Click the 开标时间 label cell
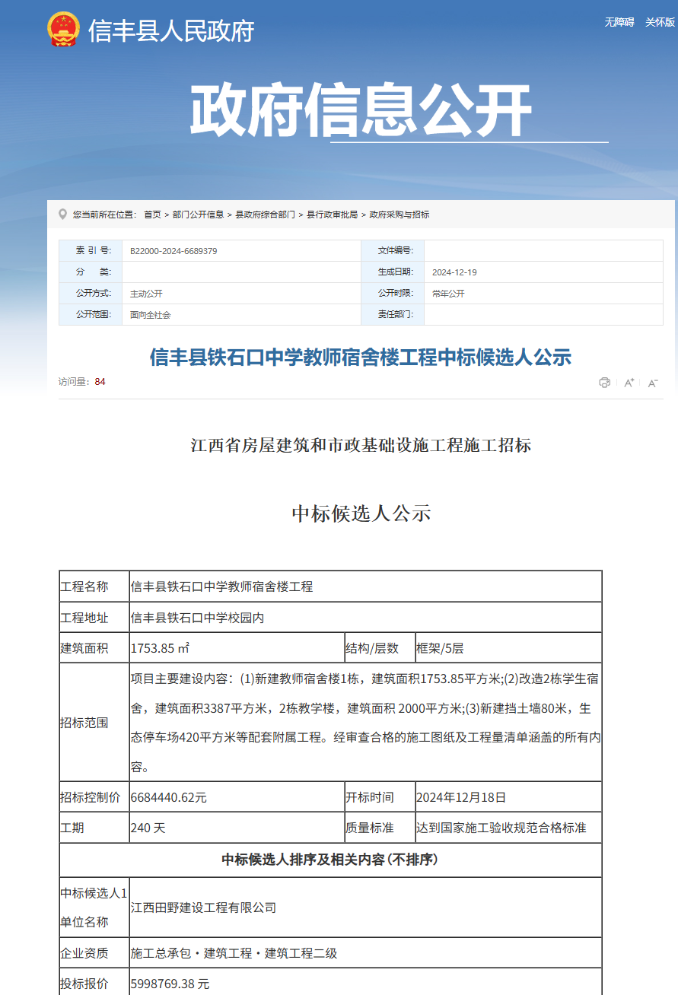The image size is (678, 995). click(x=380, y=797)
